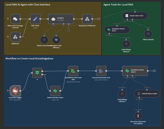Click the AI Agent Memory connector diamond
This screenshot has height=129, width=164.
64,24
